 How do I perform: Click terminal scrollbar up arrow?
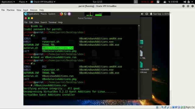coord(139,26)
